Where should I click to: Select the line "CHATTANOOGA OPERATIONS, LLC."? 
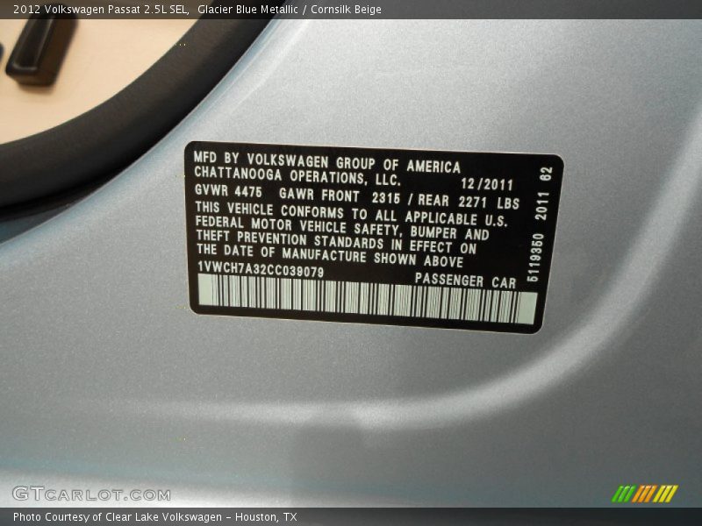297,175
